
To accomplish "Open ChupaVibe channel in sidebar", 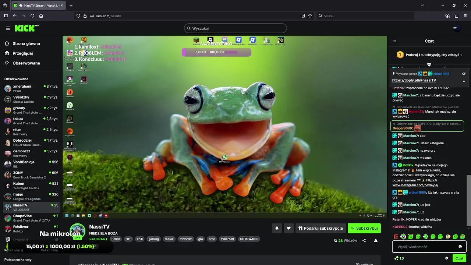I will pos(31,218).
